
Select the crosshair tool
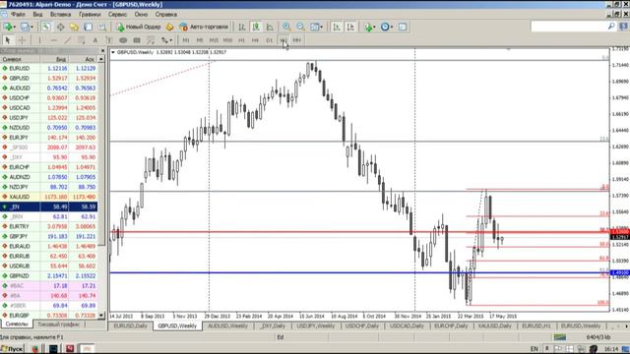coord(22,40)
